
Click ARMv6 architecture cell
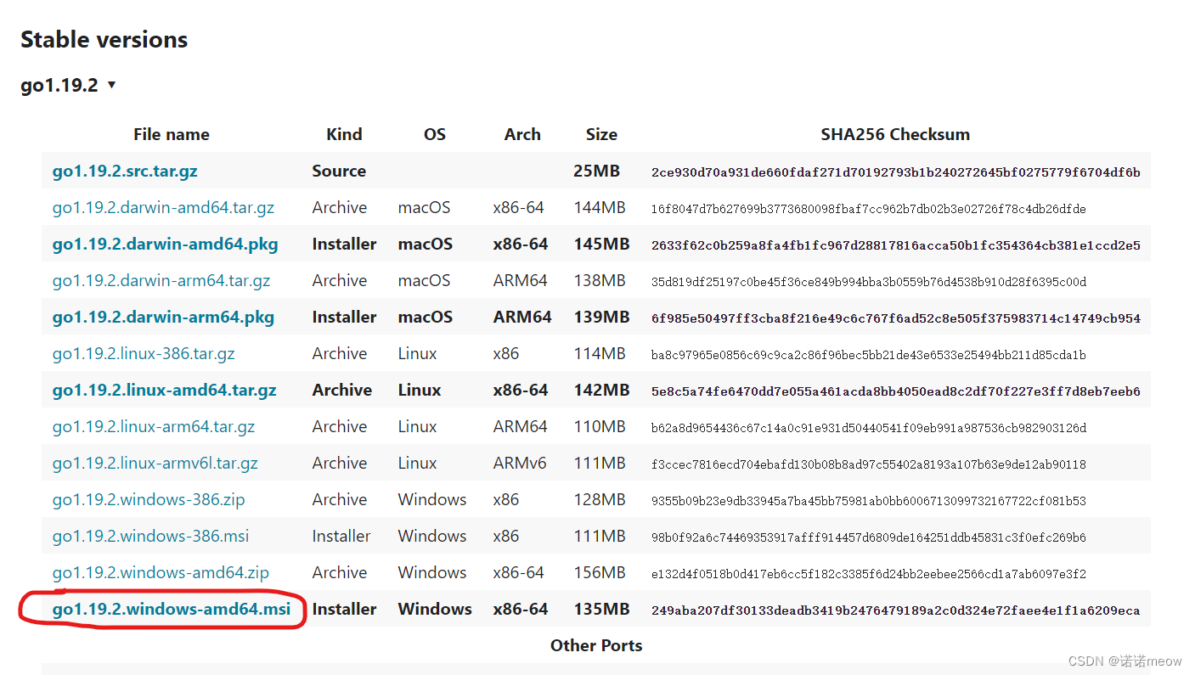coord(520,463)
